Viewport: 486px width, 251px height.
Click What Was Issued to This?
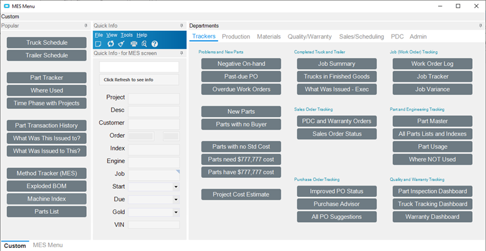coord(47,151)
